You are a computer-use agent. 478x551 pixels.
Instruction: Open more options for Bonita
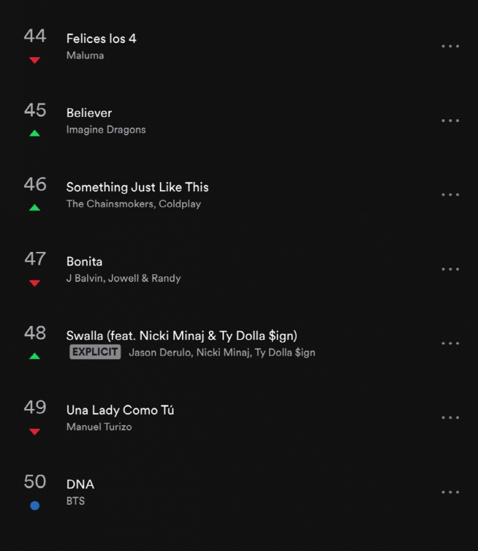click(x=450, y=269)
